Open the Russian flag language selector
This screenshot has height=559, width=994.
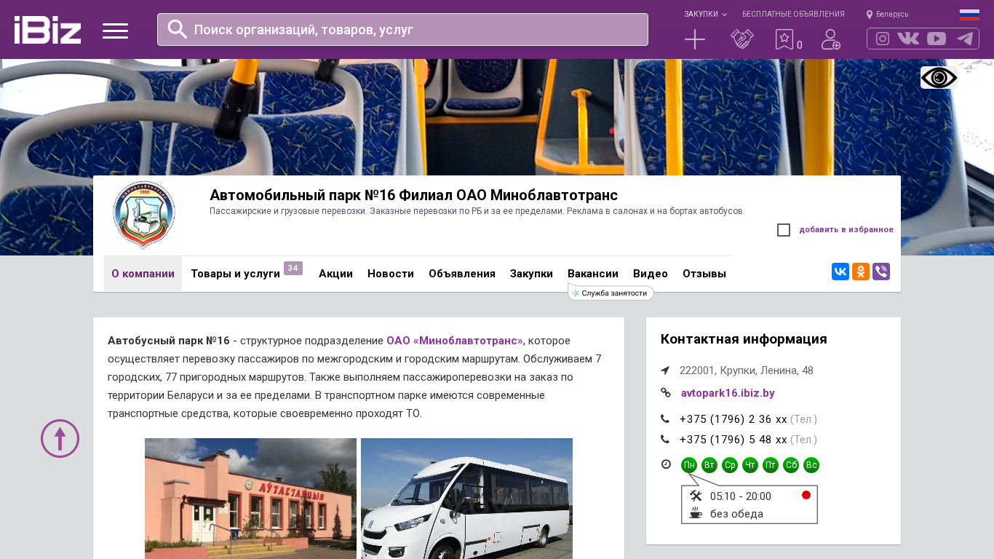(x=969, y=15)
